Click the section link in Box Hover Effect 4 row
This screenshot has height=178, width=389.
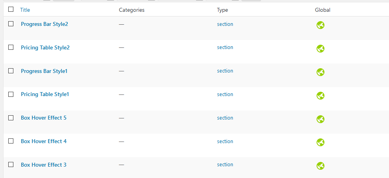coord(225,141)
